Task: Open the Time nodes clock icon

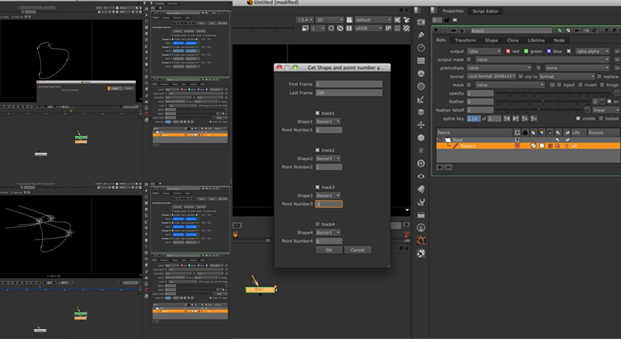Action: coord(421,48)
